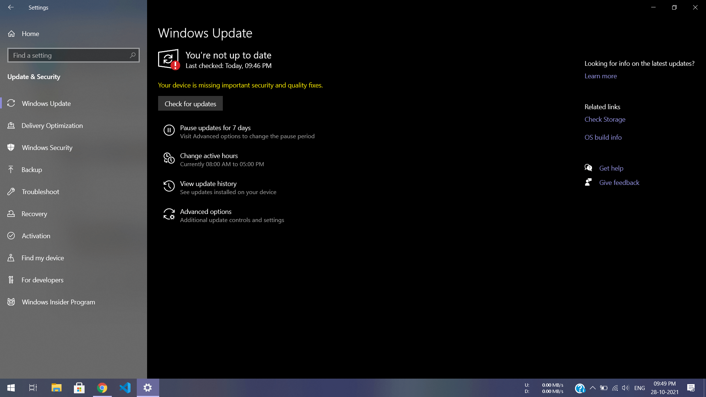
Task: Navigate to Recovery settings
Action: point(74,214)
